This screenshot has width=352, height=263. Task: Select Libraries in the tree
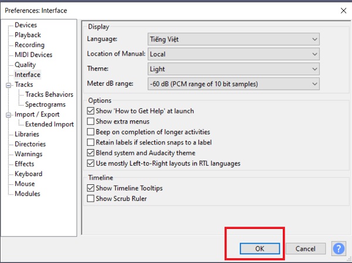point(27,134)
